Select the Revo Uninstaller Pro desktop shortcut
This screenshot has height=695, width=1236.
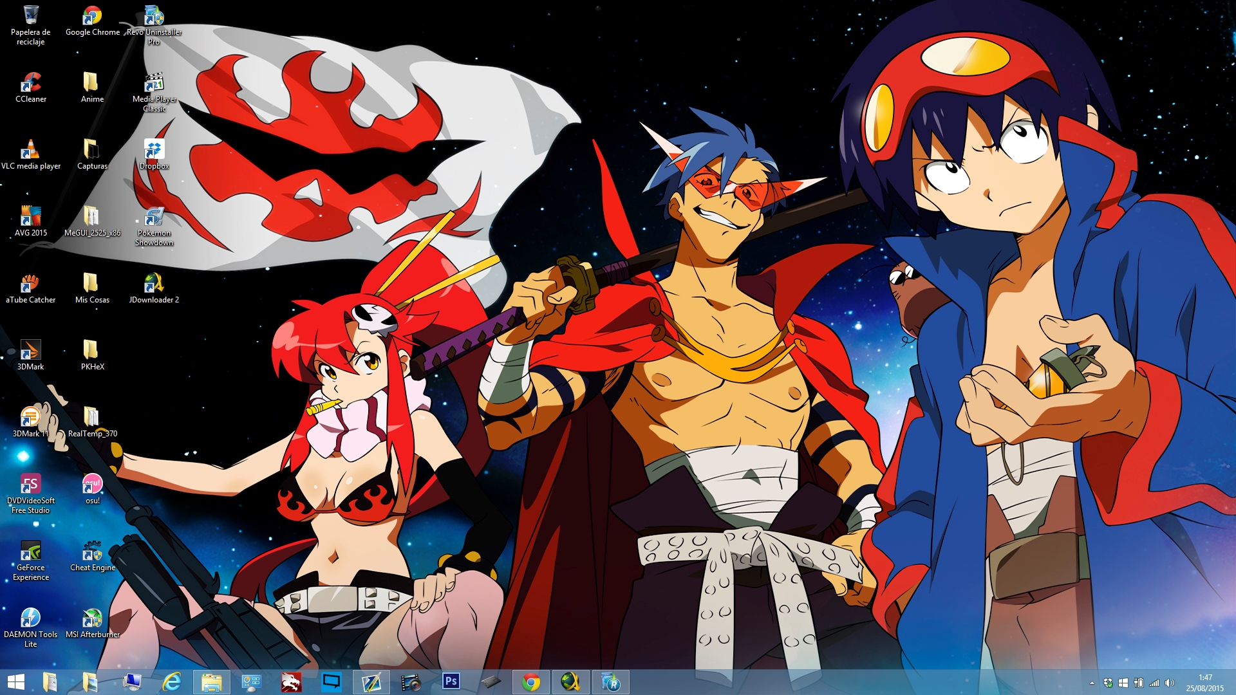click(154, 26)
